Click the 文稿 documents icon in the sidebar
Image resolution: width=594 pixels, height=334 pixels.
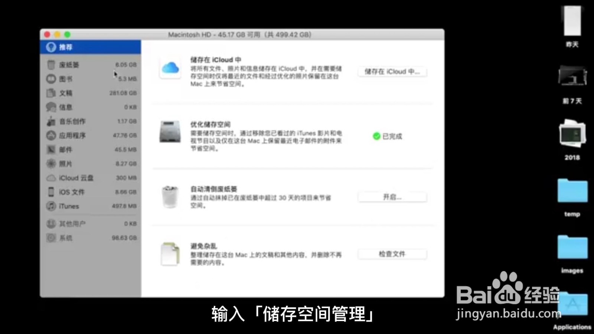tap(51, 93)
